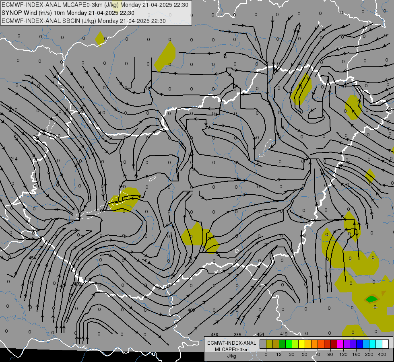The height and width of the screenshot is (362, 394).
Task: Select the olive swatch after grey in legend
Action: point(269,344)
